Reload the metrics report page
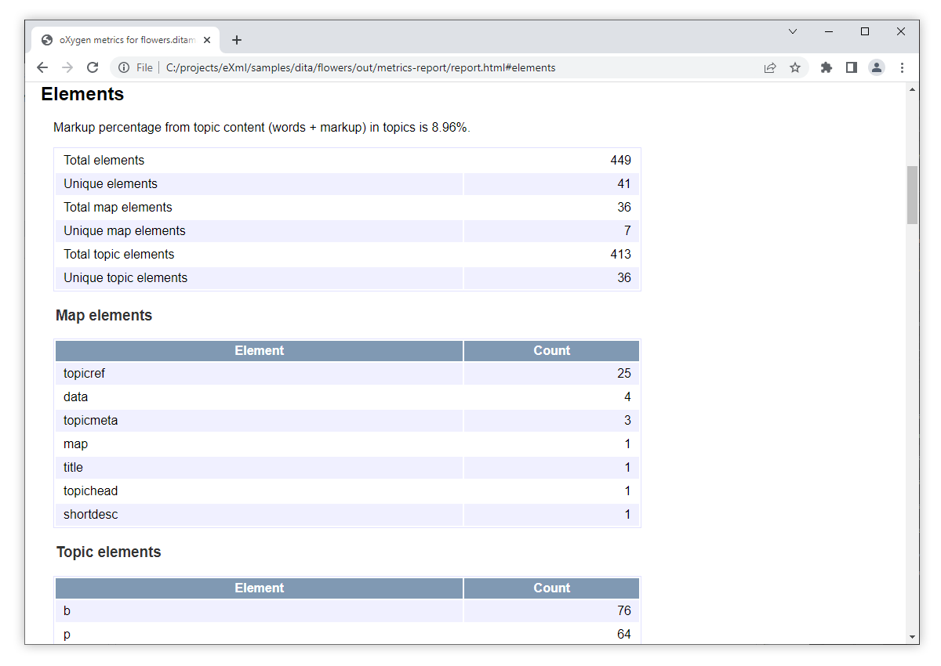The image size is (941, 666). tap(93, 67)
